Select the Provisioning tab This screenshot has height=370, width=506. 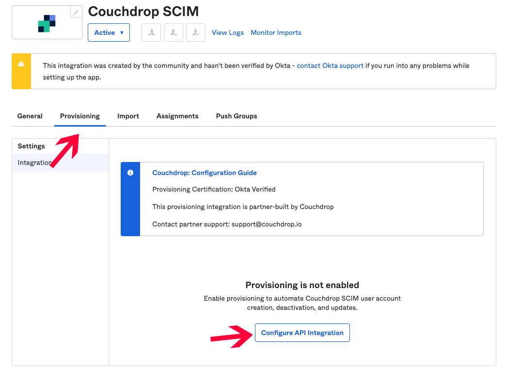[x=79, y=116]
